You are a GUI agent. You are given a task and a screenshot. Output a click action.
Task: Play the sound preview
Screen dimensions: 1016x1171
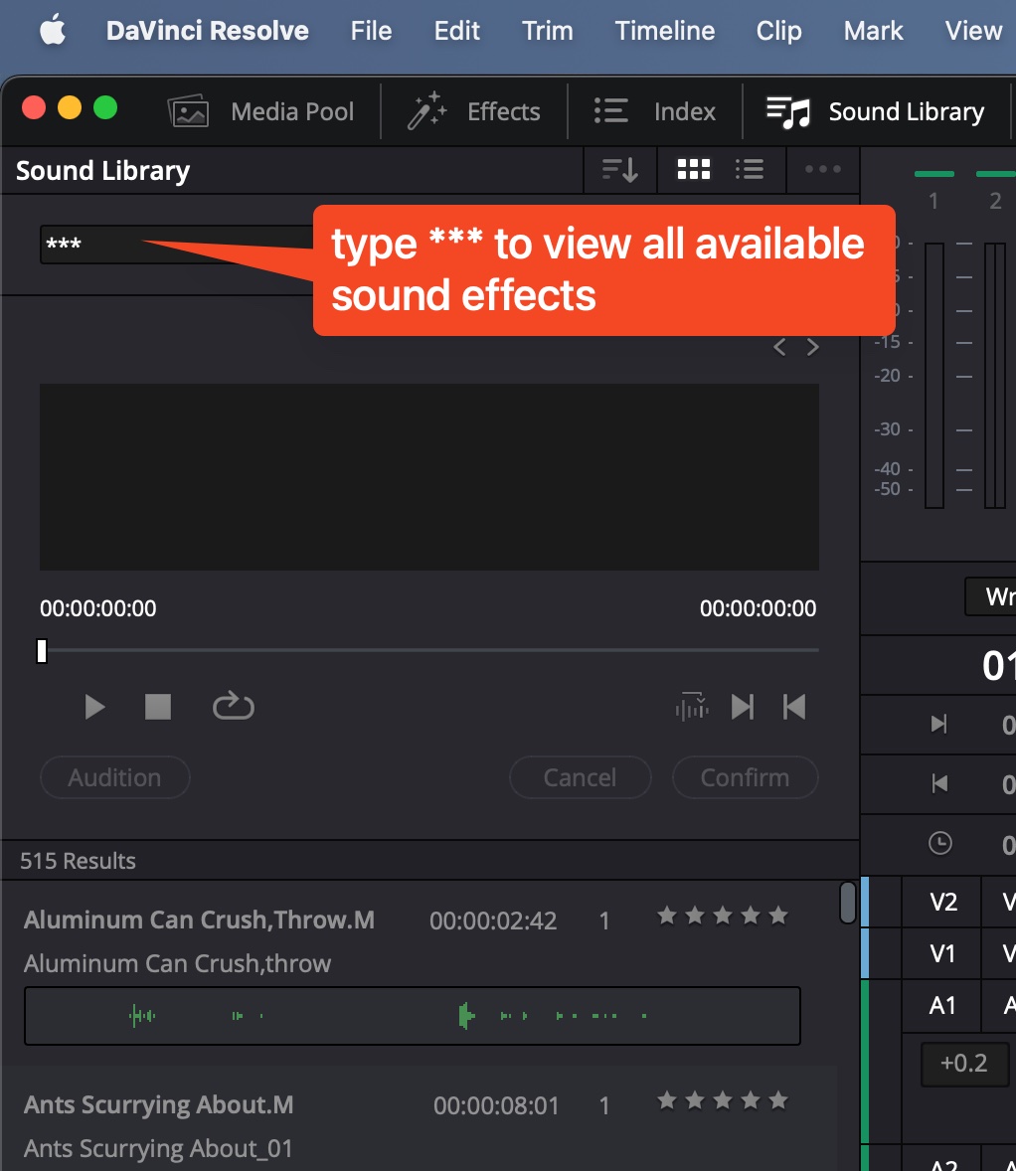[94, 707]
